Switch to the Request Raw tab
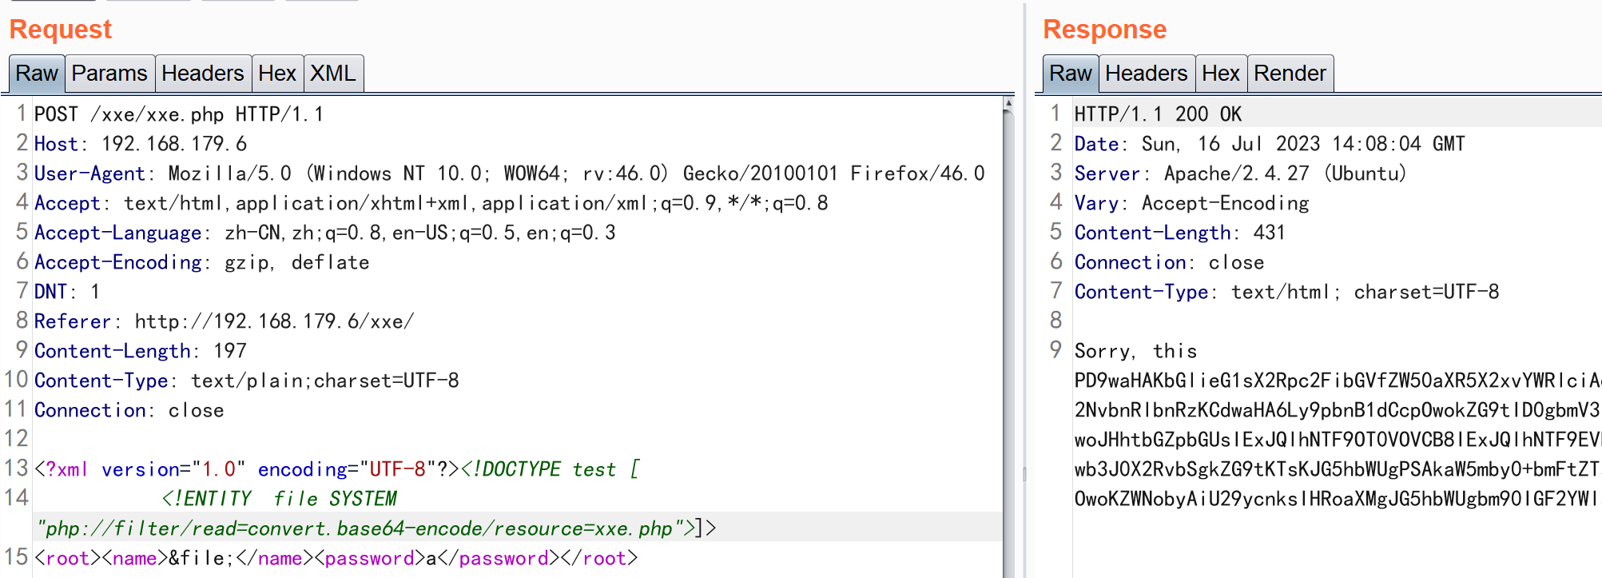1602x578 pixels. [37, 74]
